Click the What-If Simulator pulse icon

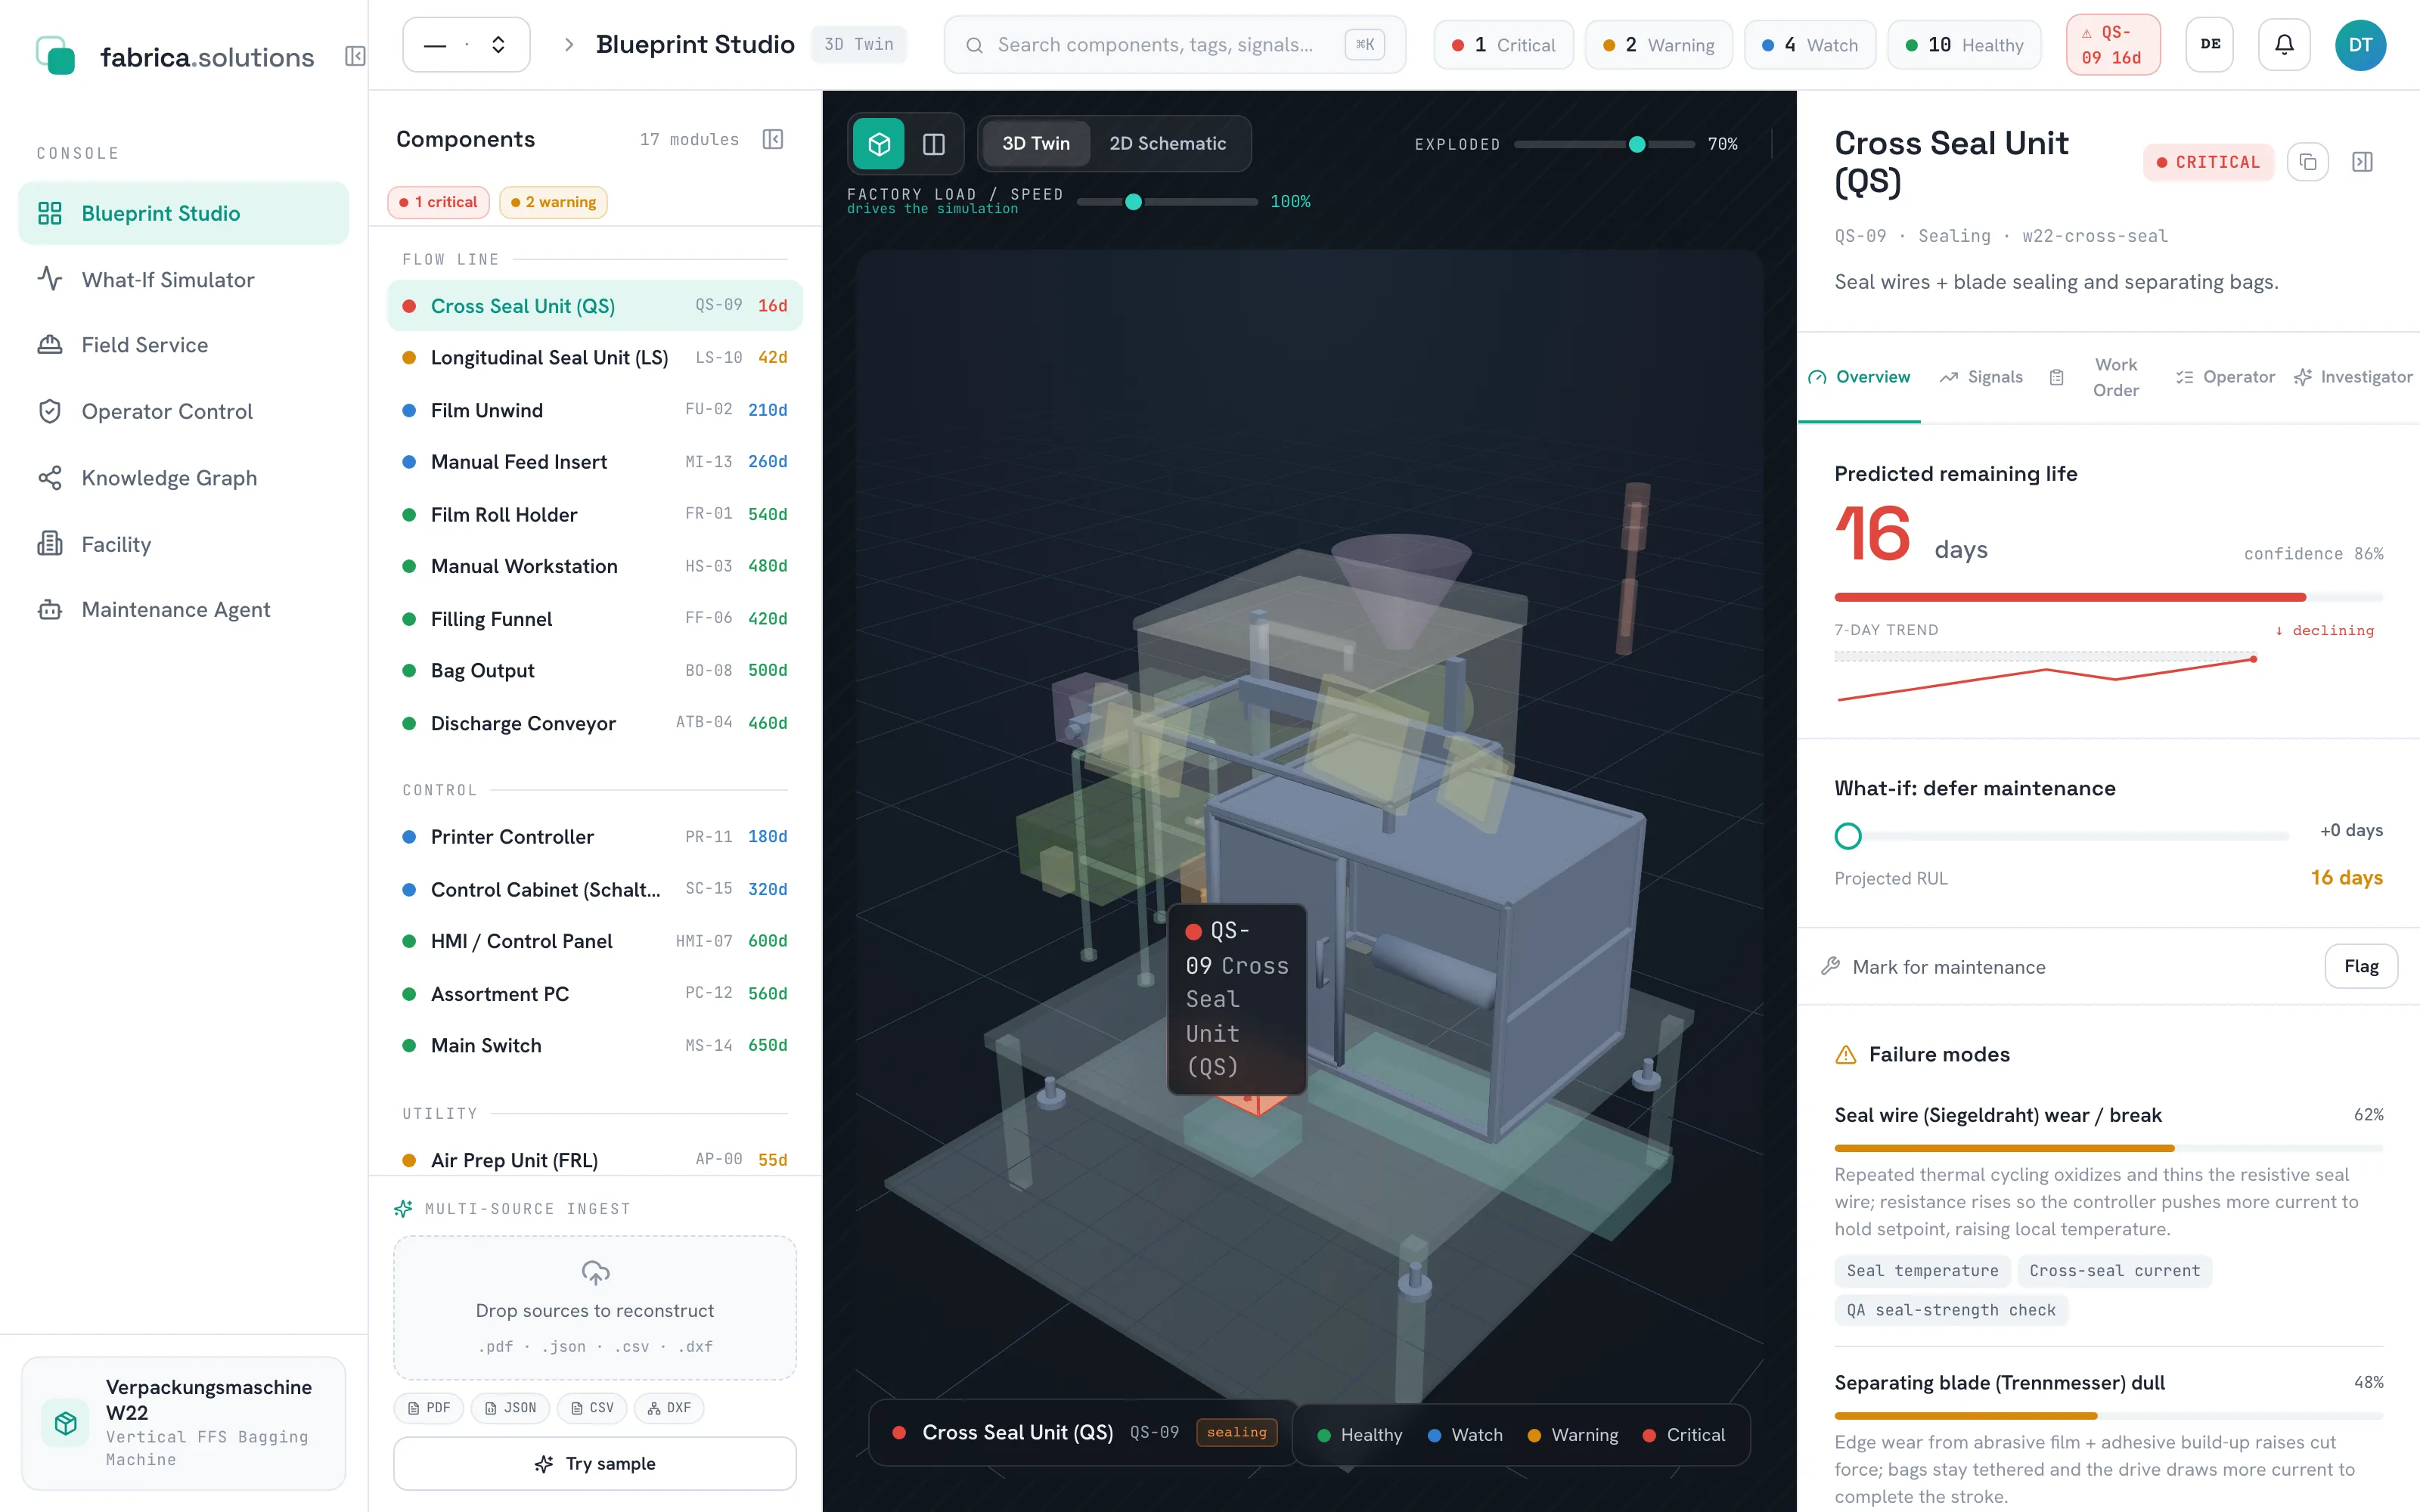(50, 279)
